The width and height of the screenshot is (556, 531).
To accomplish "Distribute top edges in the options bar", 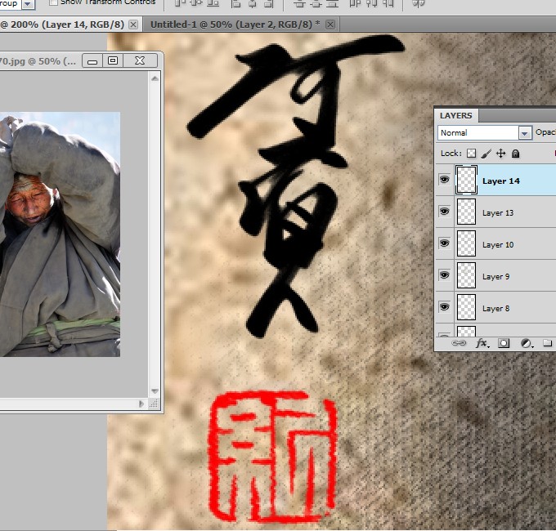I will (299, 3).
